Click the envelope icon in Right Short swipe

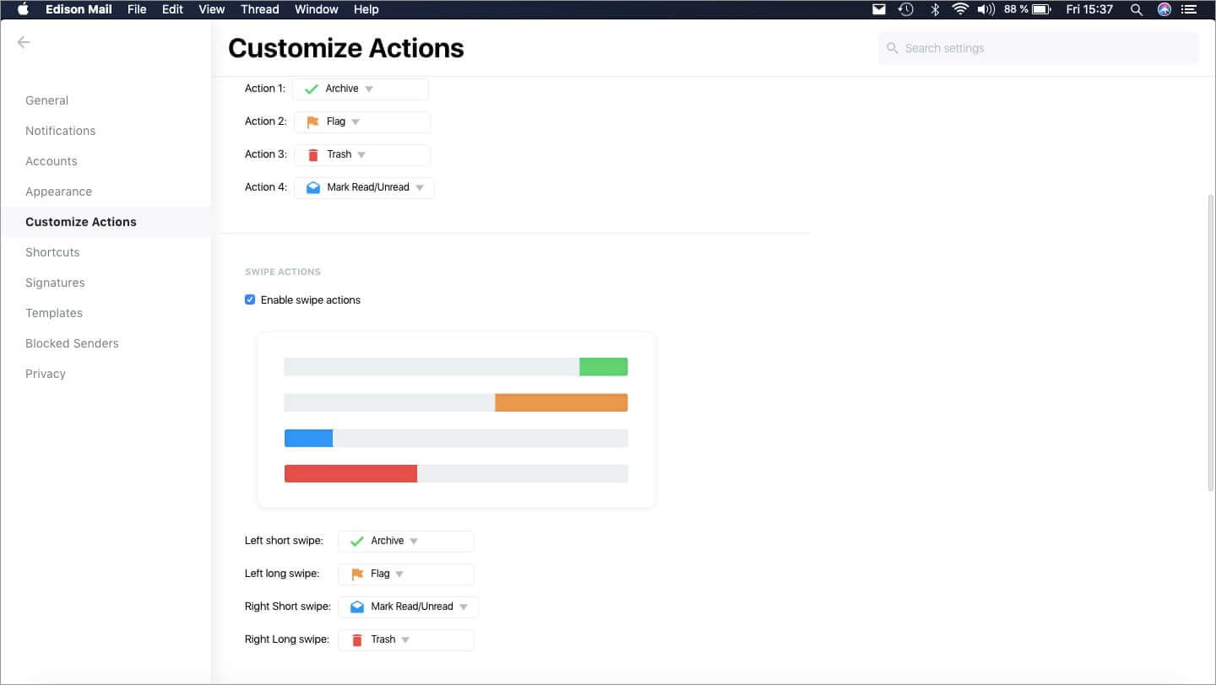(x=357, y=607)
